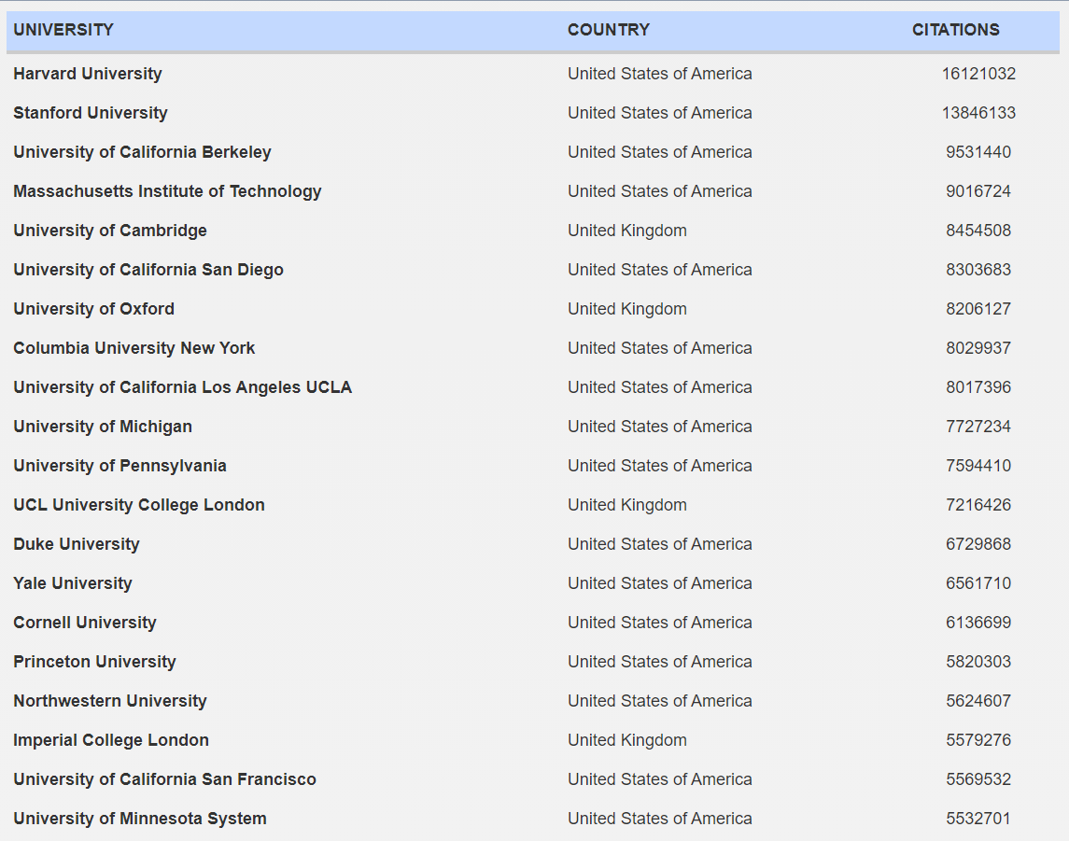Image resolution: width=1069 pixels, height=841 pixels.
Task: Click the COUNTRY column header
Action: [609, 30]
